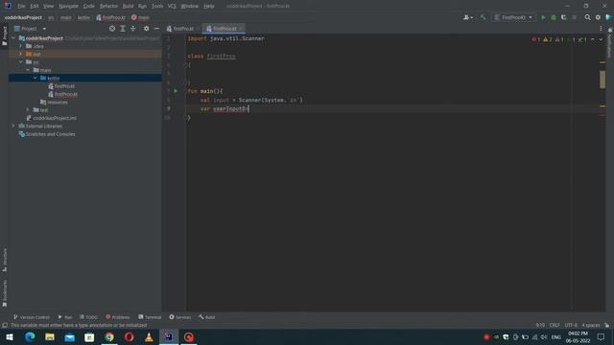This screenshot has height=345, width=614.
Task: Click the CRLF line separator indicator
Action: (x=555, y=325)
